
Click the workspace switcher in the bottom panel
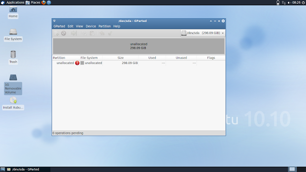292,169
